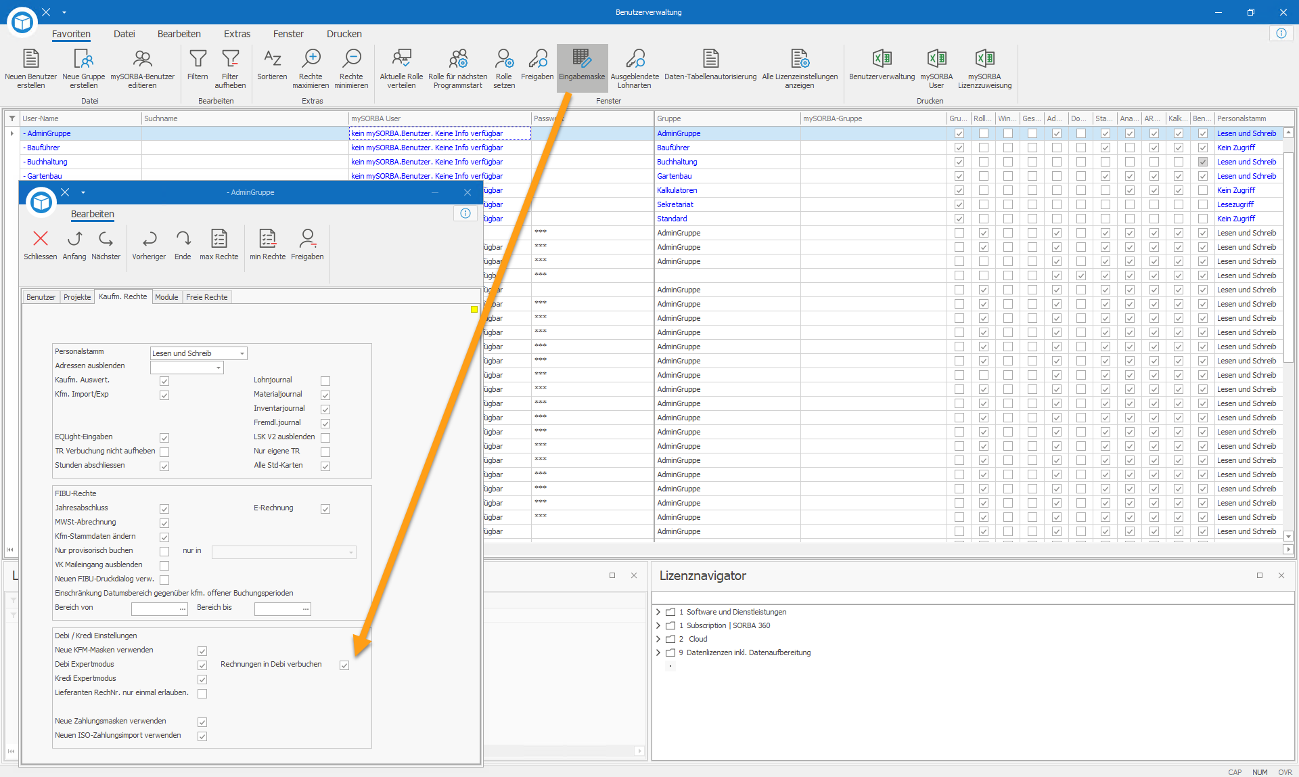Open quick access dropdown in AdminGruppe title bar
This screenshot has height=777, width=1299.
pos(83,192)
